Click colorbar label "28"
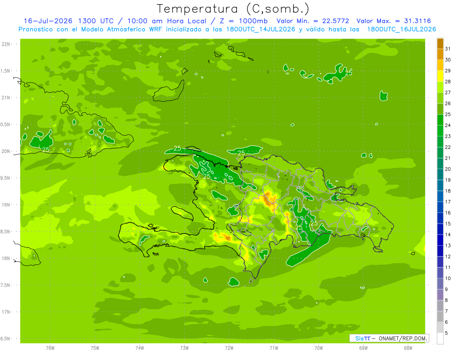The width and height of the screenshot is (458, 353). [x=448, y=81]
